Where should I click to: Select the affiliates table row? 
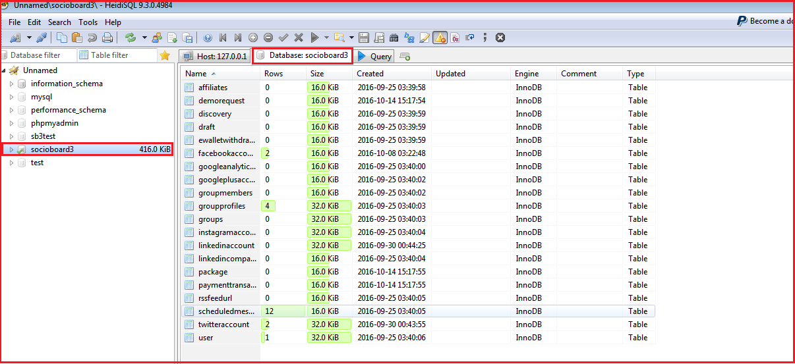[419, 88]
